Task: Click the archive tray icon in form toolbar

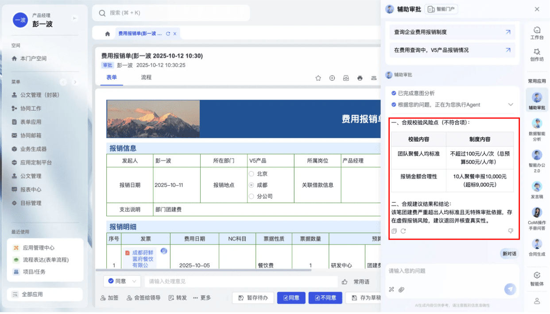Action: tap(346, 78)
